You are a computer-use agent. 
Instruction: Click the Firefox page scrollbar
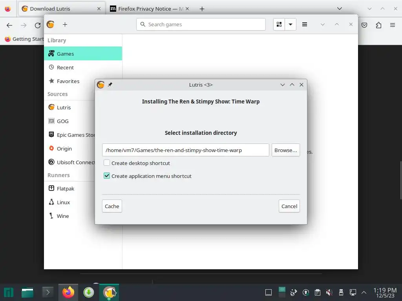401,180
